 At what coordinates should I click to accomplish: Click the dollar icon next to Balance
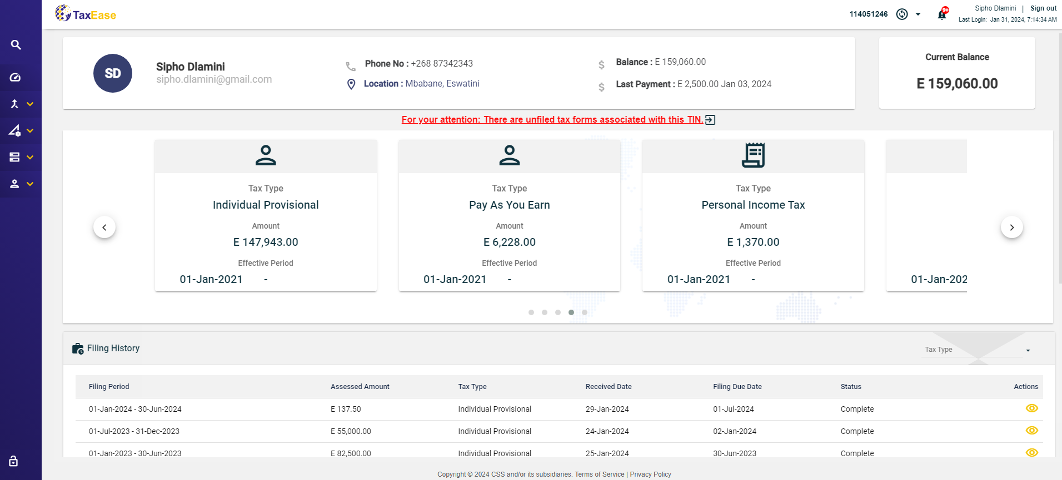point(601,65)
